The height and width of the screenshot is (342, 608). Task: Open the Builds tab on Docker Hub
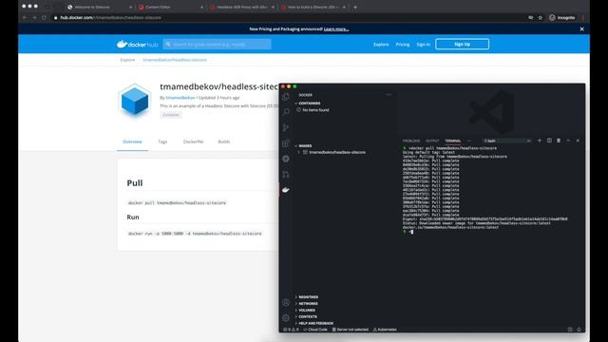224,142
